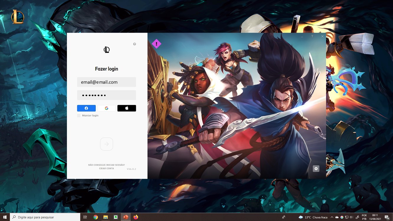Switch to PowerPoint on the taskbar

click(x=126, y=217)
